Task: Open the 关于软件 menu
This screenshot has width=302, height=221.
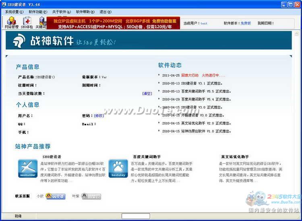Action: (x=62, y=12)
